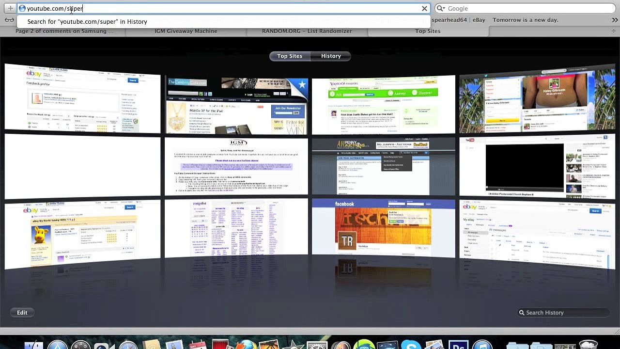
Task: Click the Search History field
Action: click(x=563, y=313)
